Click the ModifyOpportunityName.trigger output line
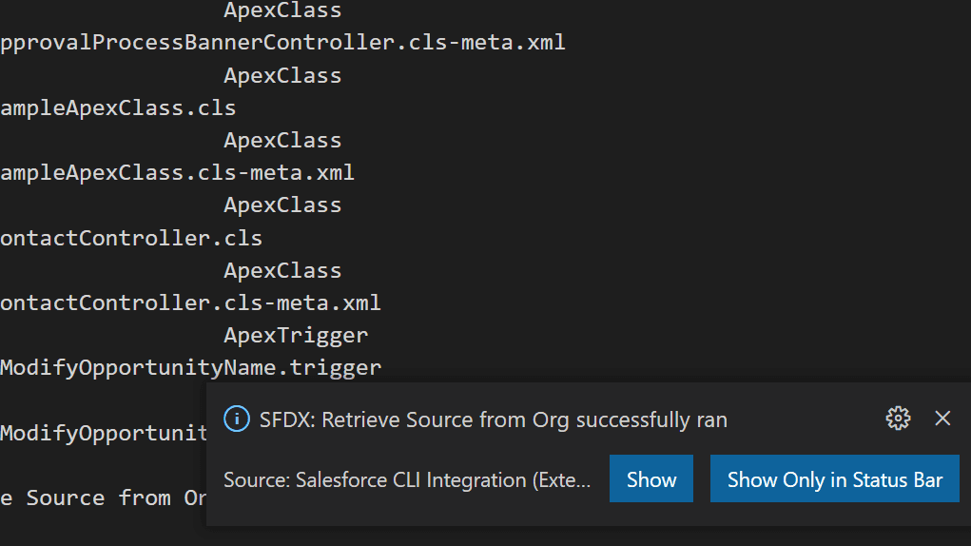Screen dimensions: 971x546 click(191, 368)
